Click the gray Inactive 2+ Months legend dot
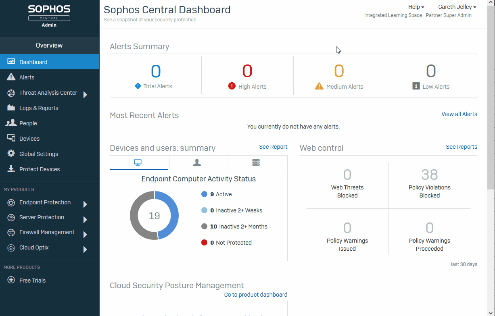Image resolution: width=495 pixels, height=316 pixels. click(204, 227)
